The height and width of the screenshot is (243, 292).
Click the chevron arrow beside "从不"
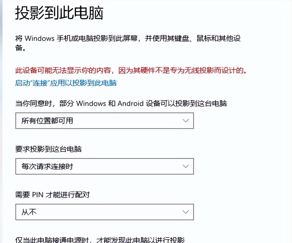(x=186, y=212)
